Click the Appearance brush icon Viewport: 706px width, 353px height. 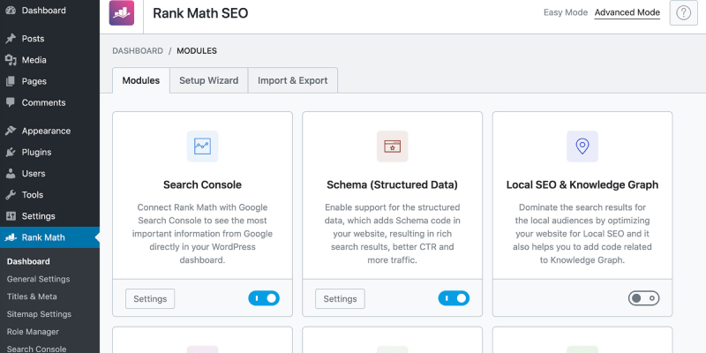(x=11, y=131)
